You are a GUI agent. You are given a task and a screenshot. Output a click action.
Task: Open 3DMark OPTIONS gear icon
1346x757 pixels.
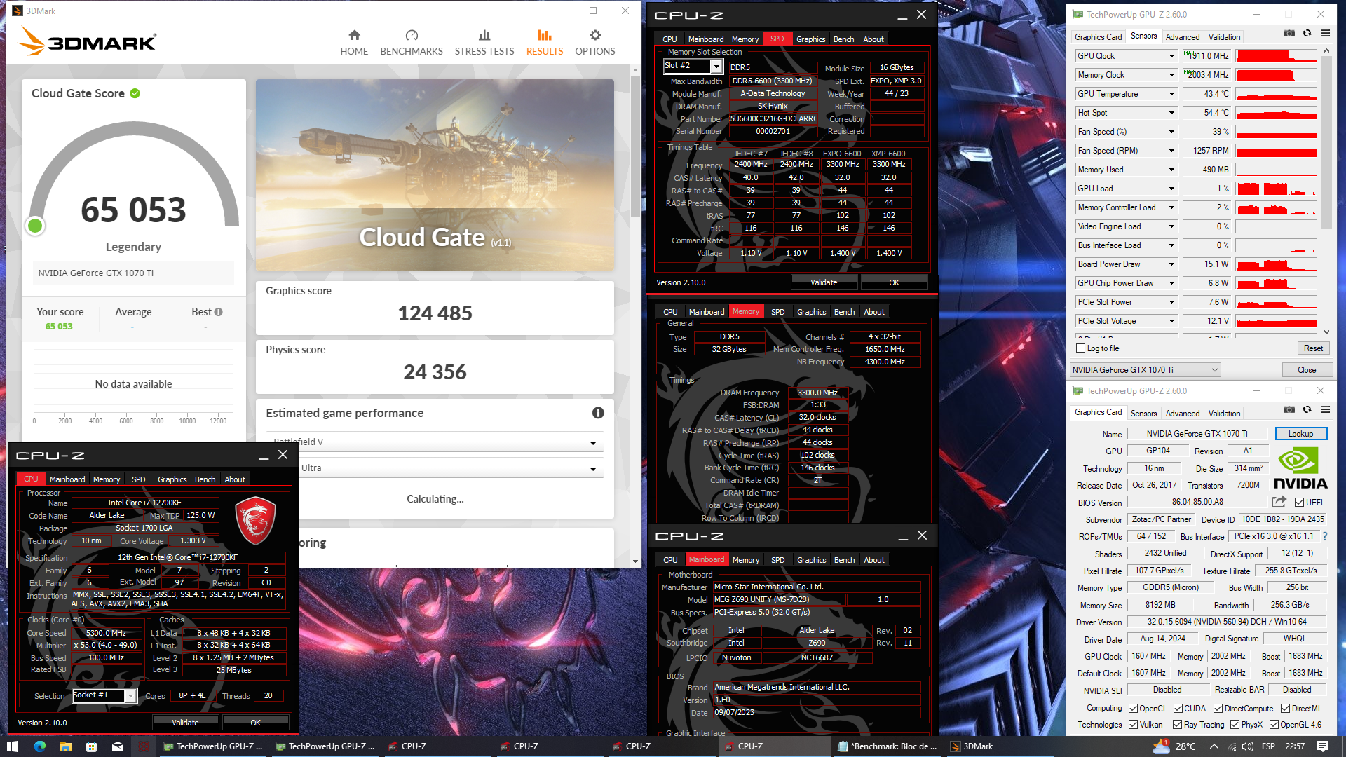[595, 35]
